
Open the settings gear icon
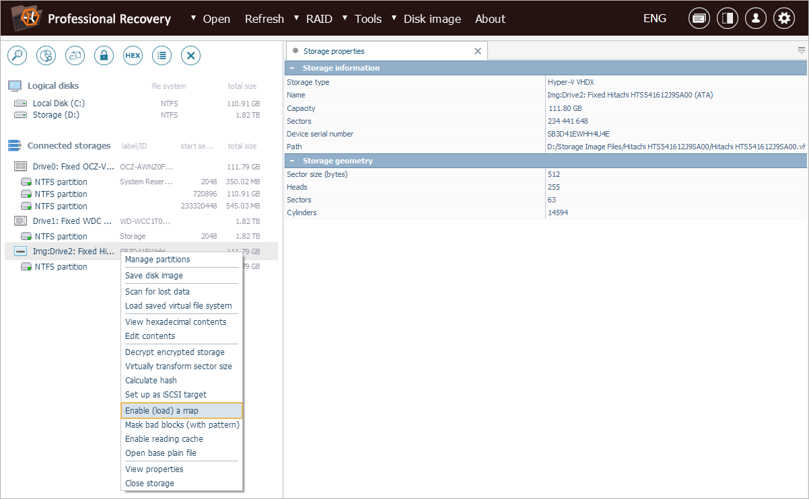pos(784,19)
